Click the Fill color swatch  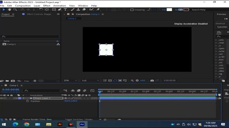[169, 10]
